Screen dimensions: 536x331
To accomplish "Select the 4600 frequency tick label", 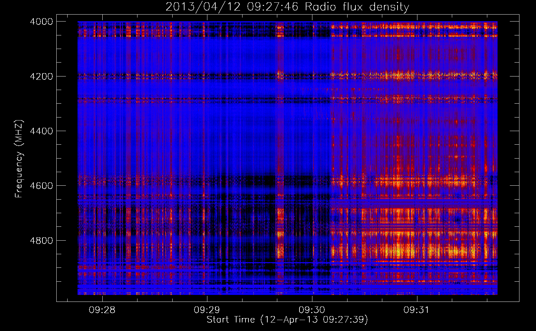I will (x=41, y=186).
